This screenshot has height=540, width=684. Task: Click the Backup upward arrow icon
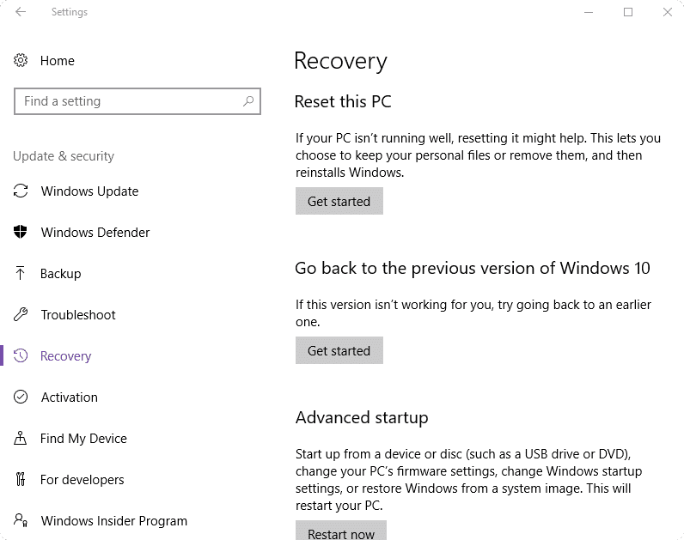(x=21, y=273)
